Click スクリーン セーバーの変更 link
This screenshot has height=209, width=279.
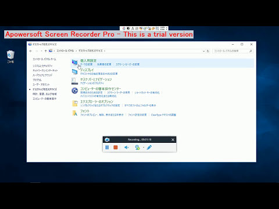point(127,64)
